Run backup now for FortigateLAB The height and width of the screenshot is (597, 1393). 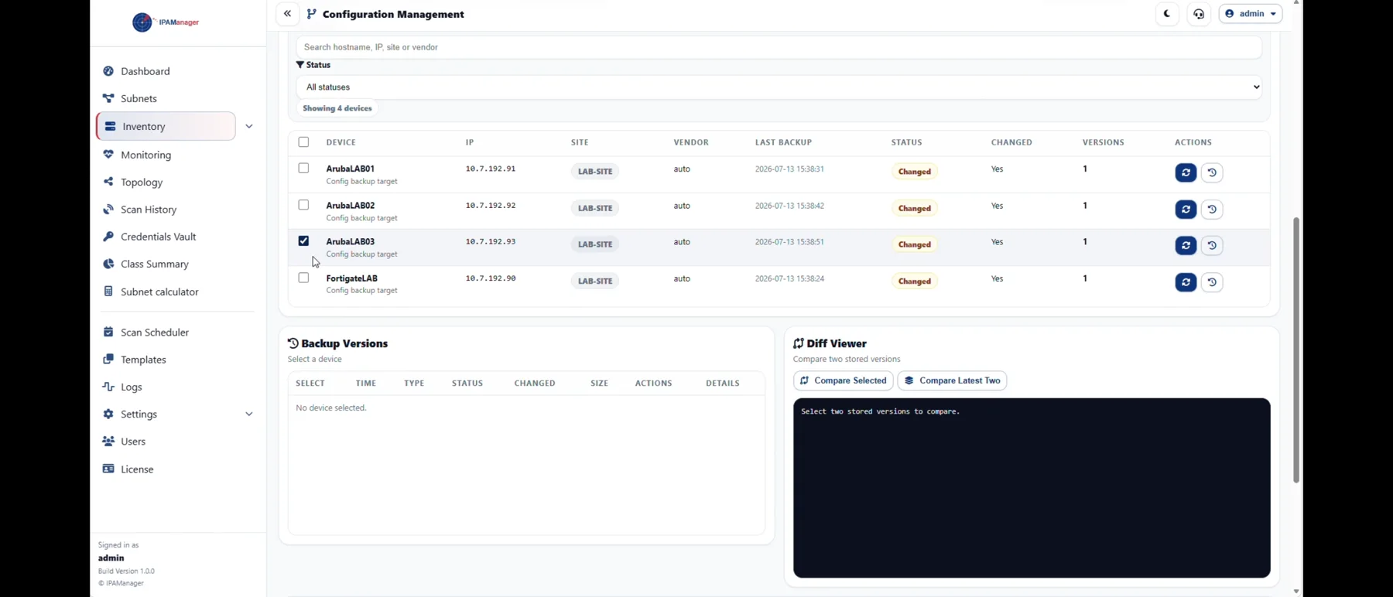pyautogui.click(x=1186, y=282)
